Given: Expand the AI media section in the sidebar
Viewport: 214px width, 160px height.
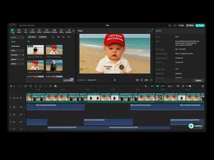Looking at the screenshot, I should click(17, 55).
